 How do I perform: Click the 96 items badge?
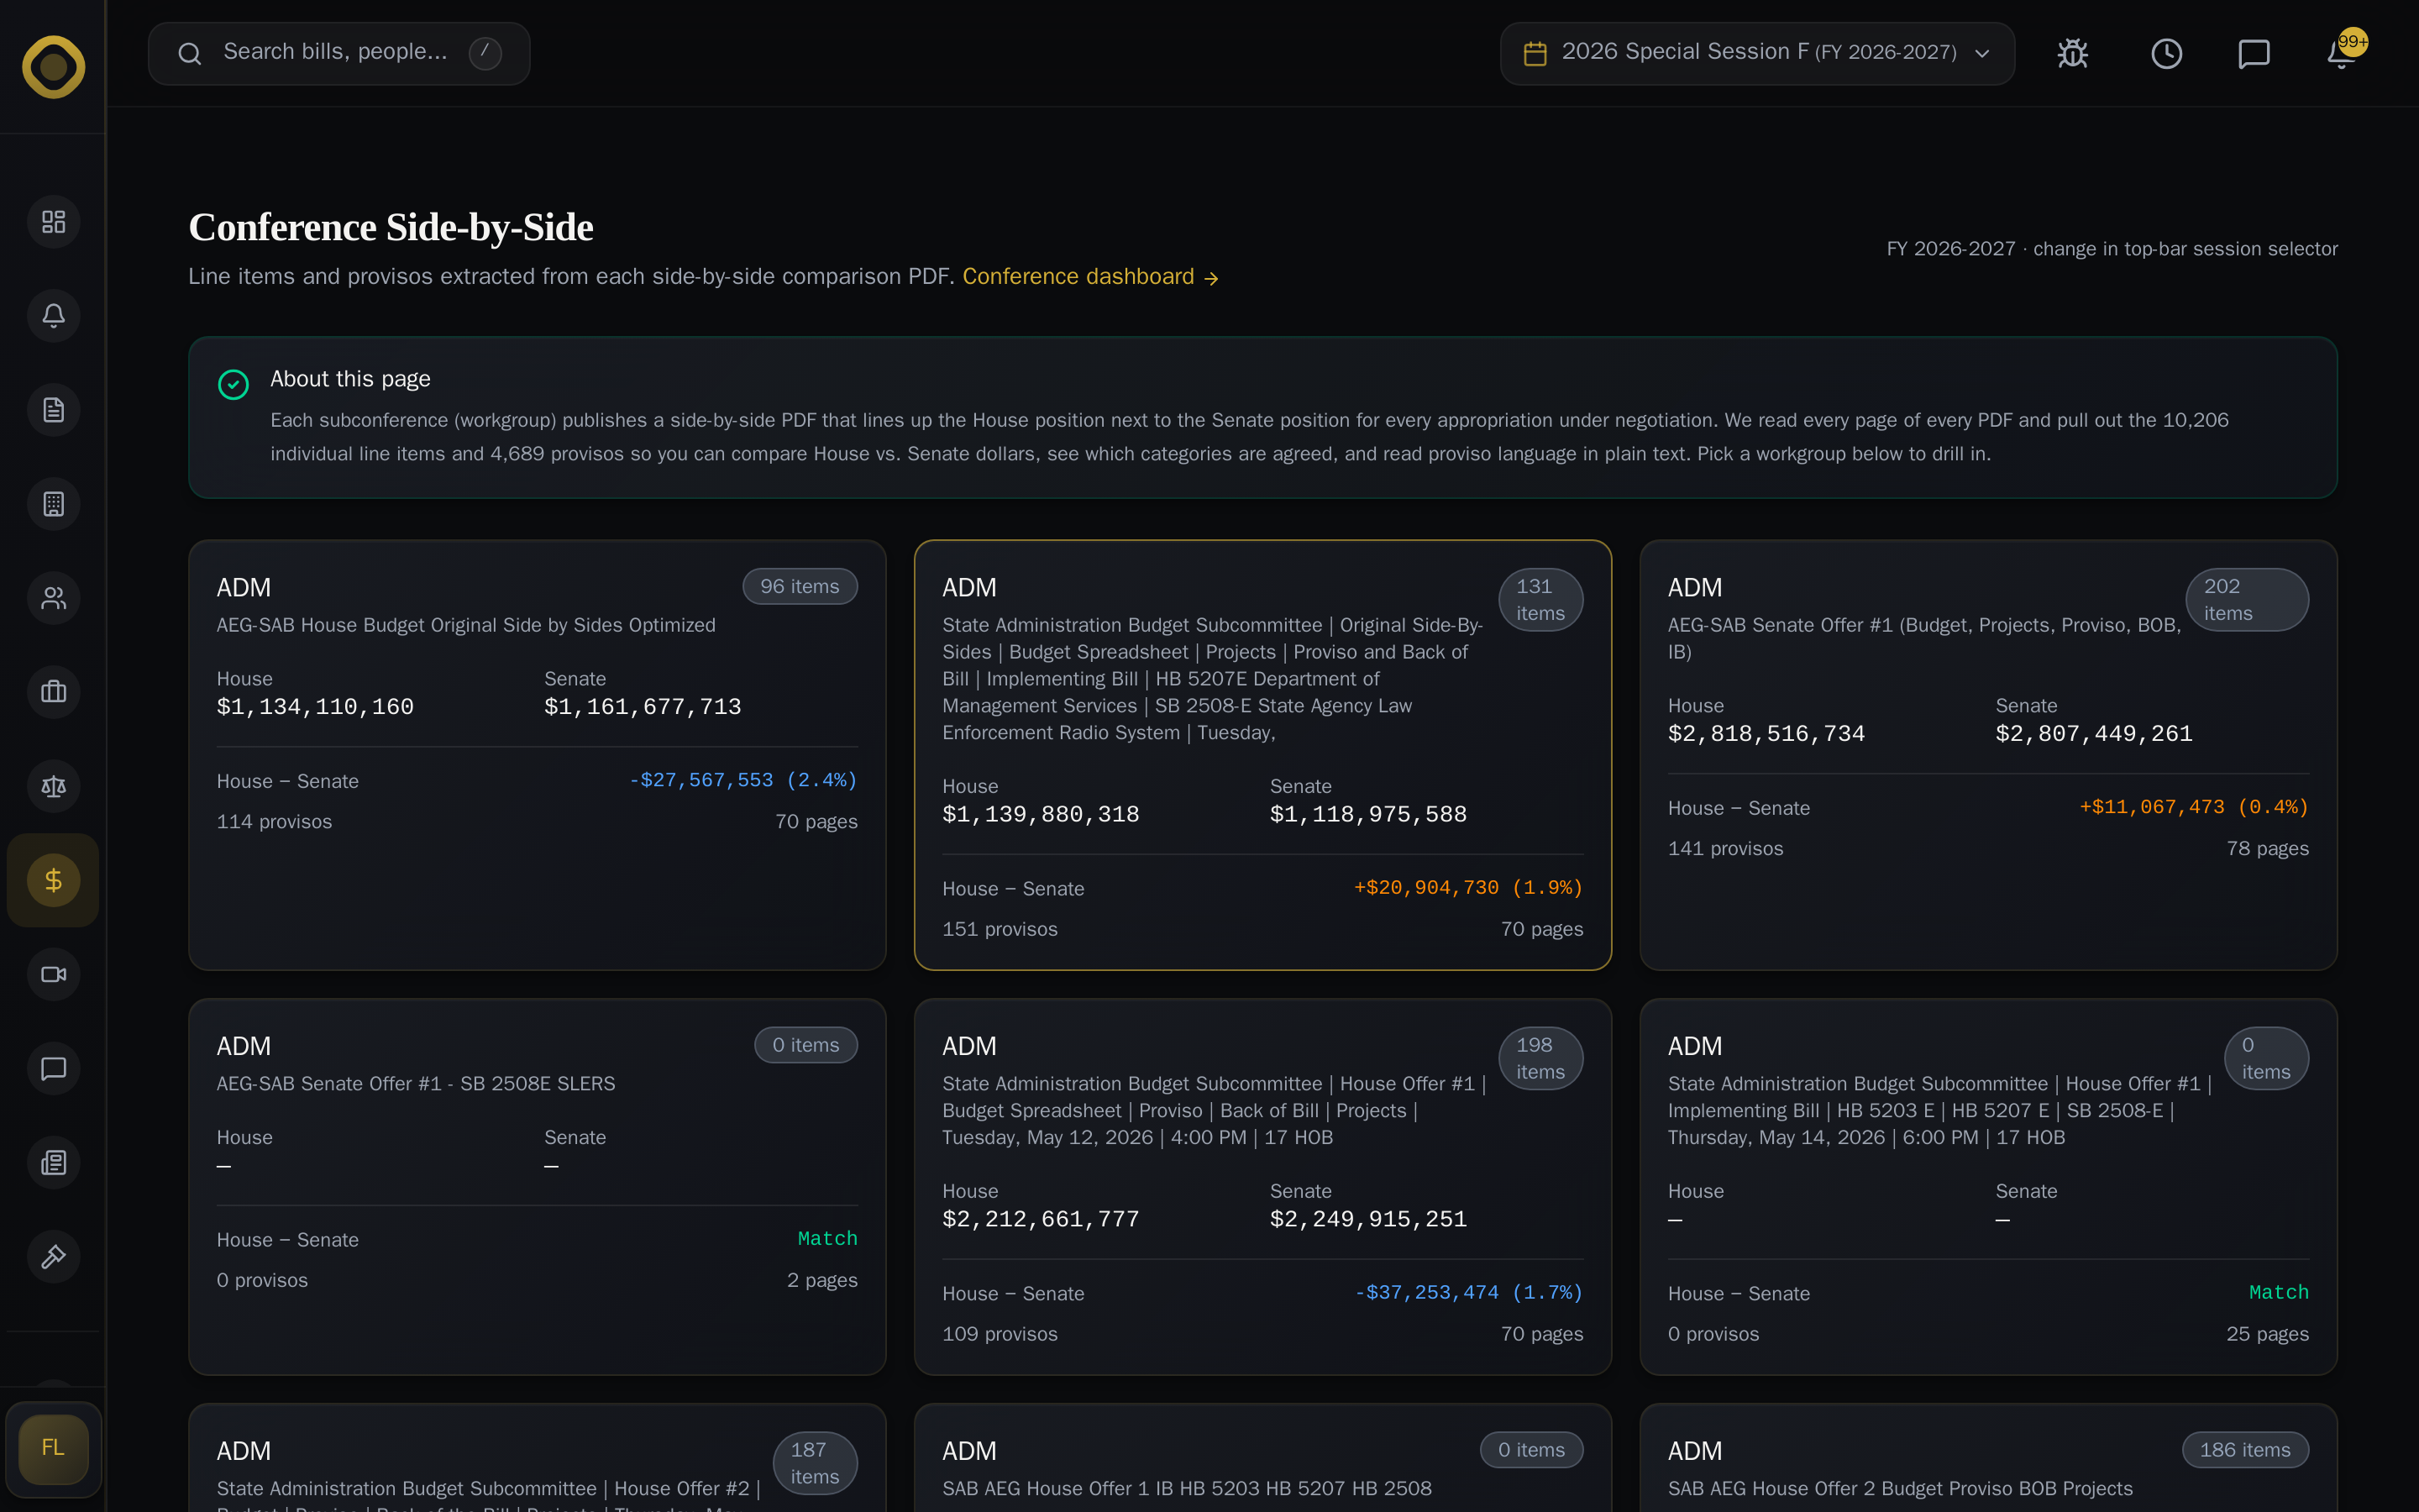click(x=800, y=587)
